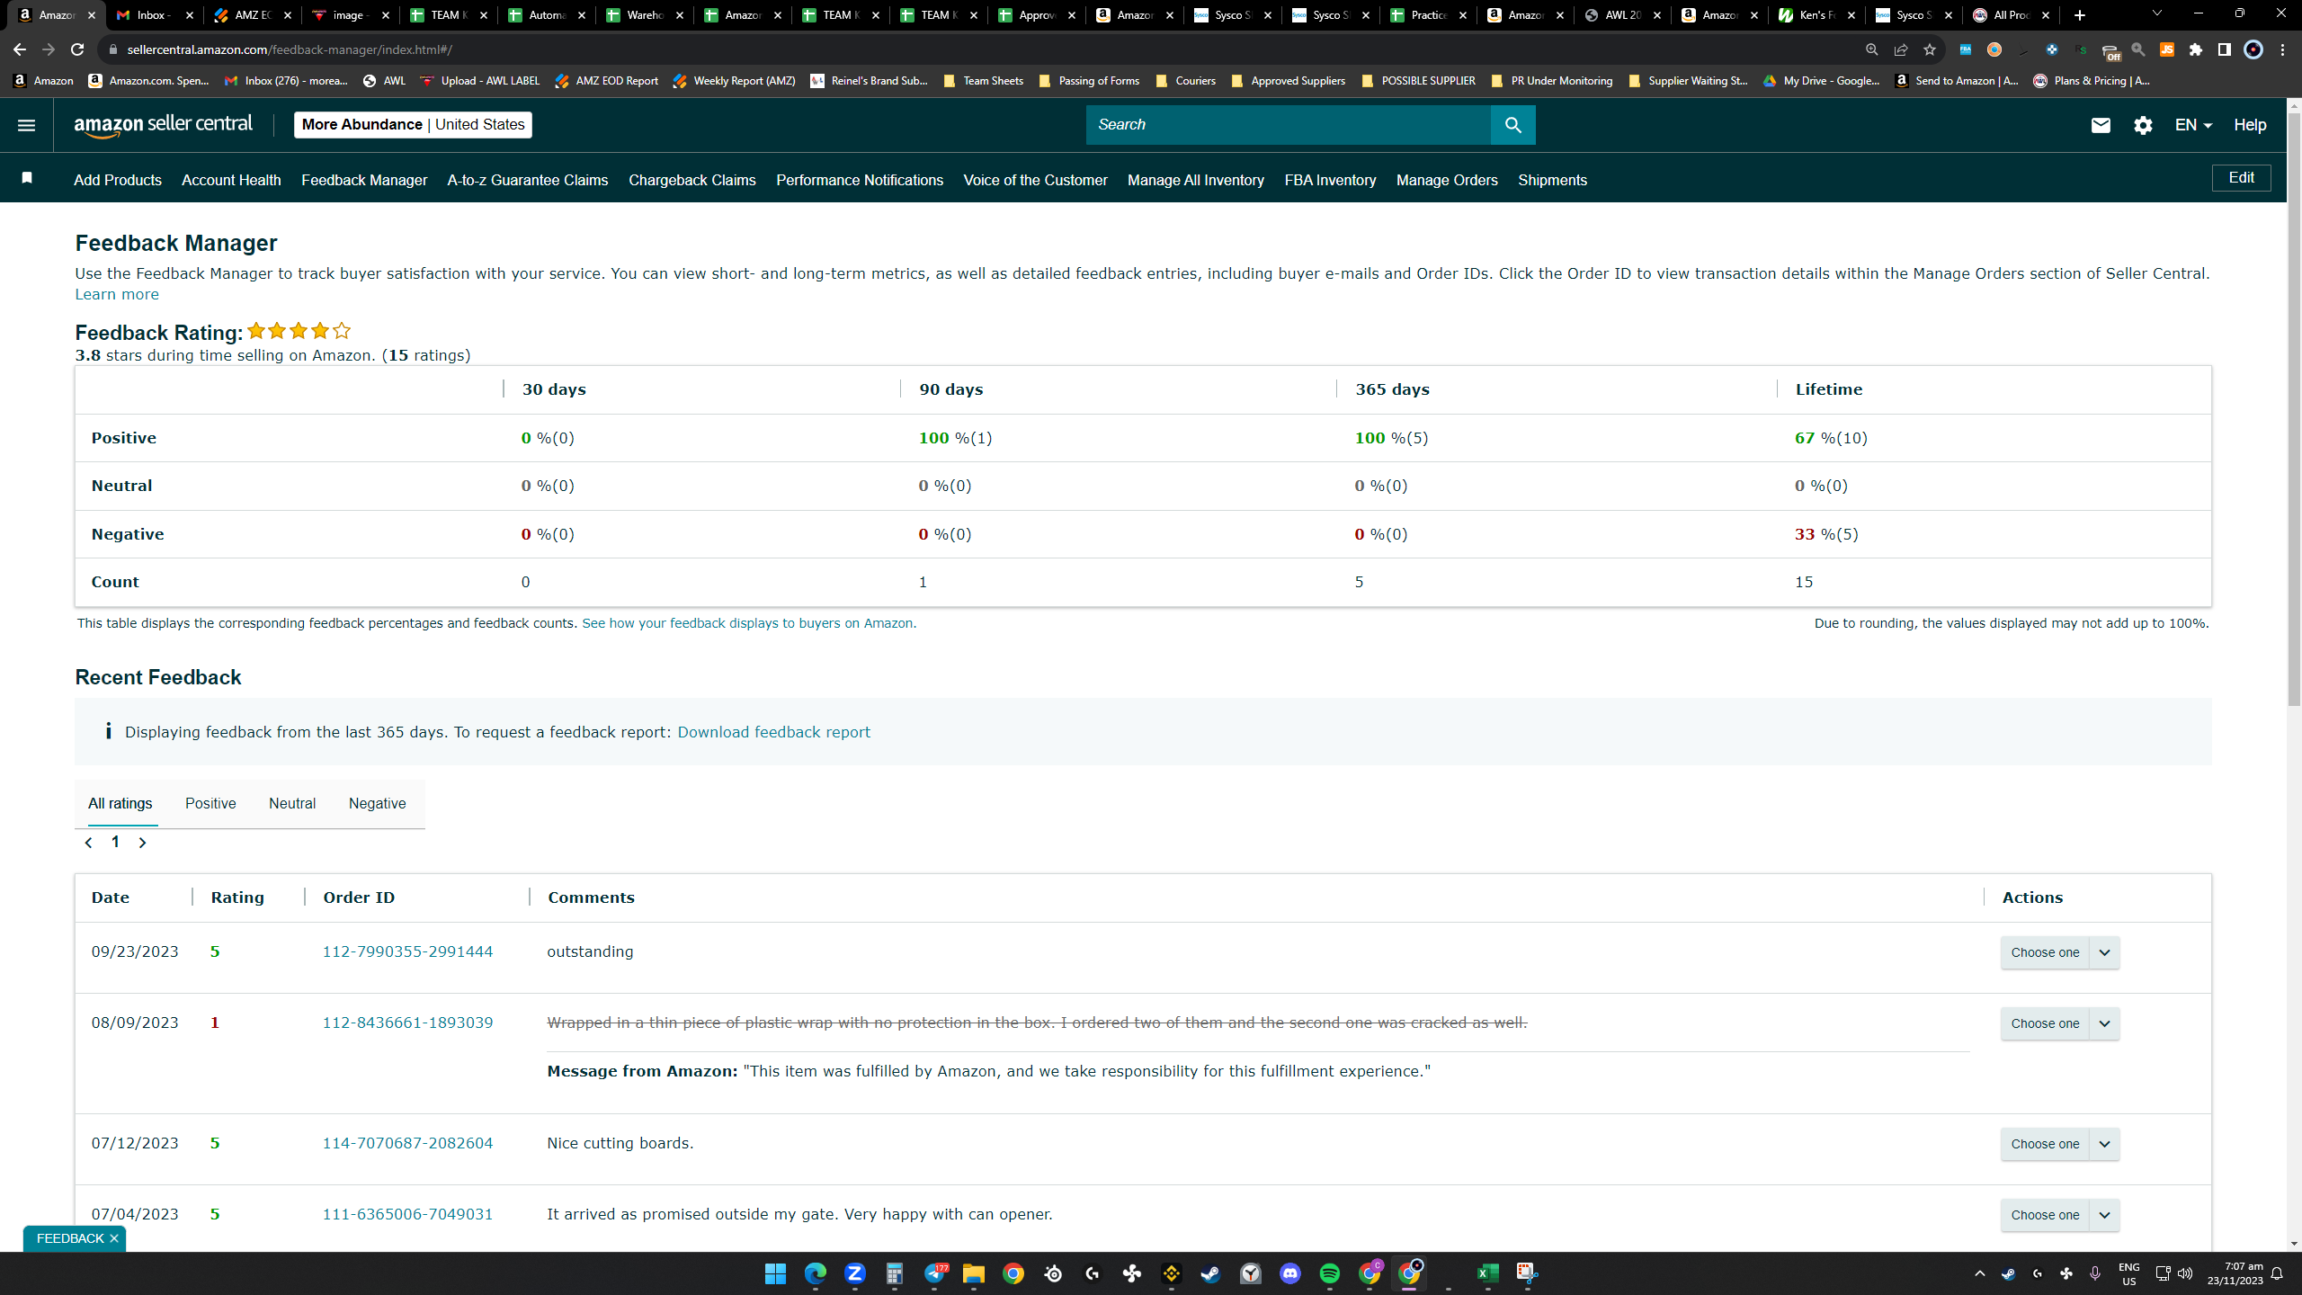Open File Explorer from taskbar
2302x1295 pixels.
974,1273
